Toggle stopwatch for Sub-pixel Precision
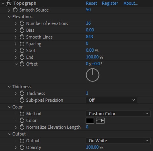Viewport: 153px width, 151px height. coord(22,100)
